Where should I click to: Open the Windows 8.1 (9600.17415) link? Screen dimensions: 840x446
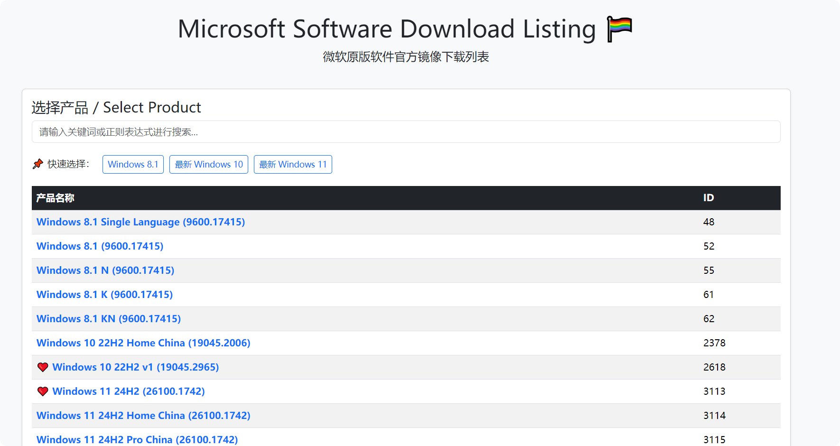click(x=100, y=246)
